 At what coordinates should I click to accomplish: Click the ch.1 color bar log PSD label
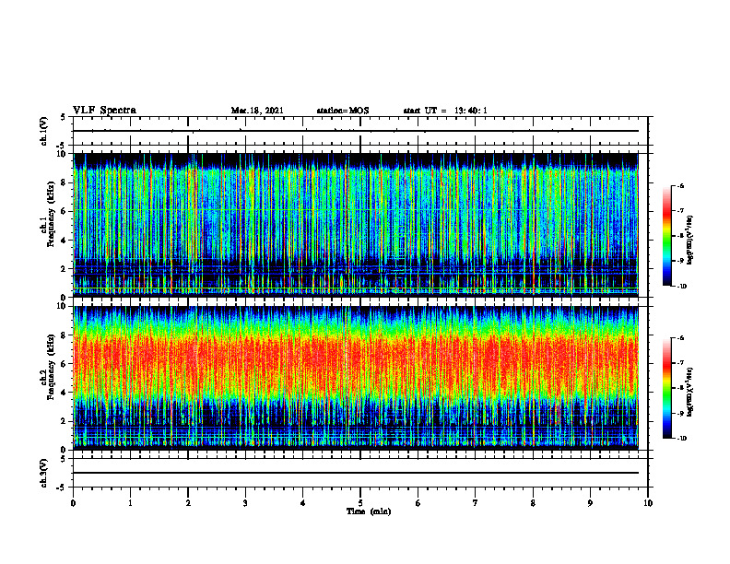click(x=689, y=241)
